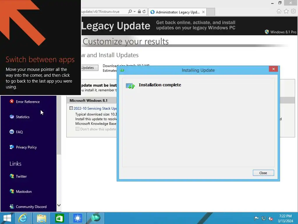Click the Mastodon globe icon
The width and height of the screenshot is (298, 224).
click(12, 191)
